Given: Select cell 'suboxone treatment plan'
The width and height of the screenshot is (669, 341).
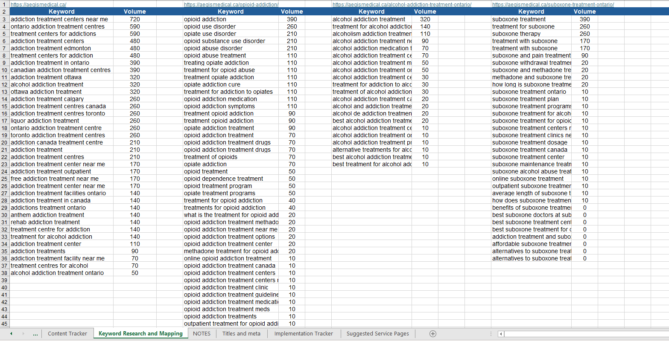Looking at the screenshot, I should (x=531, y=99).
